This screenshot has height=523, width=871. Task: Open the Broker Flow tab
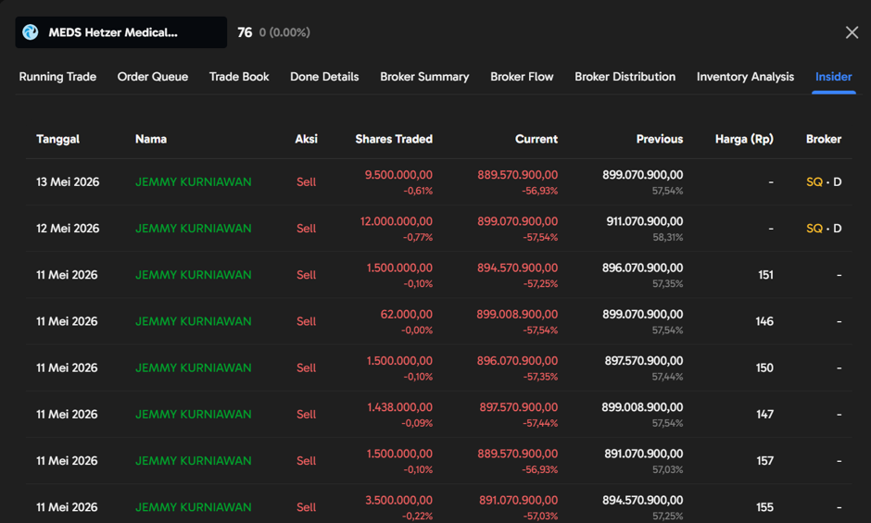[522, 77]
